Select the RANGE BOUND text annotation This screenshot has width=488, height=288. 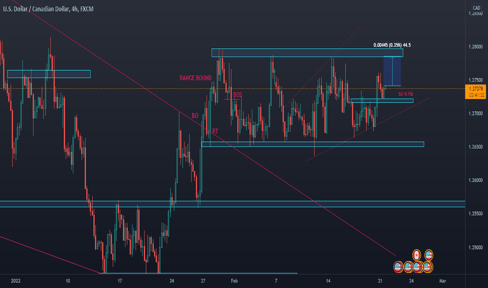195,78
